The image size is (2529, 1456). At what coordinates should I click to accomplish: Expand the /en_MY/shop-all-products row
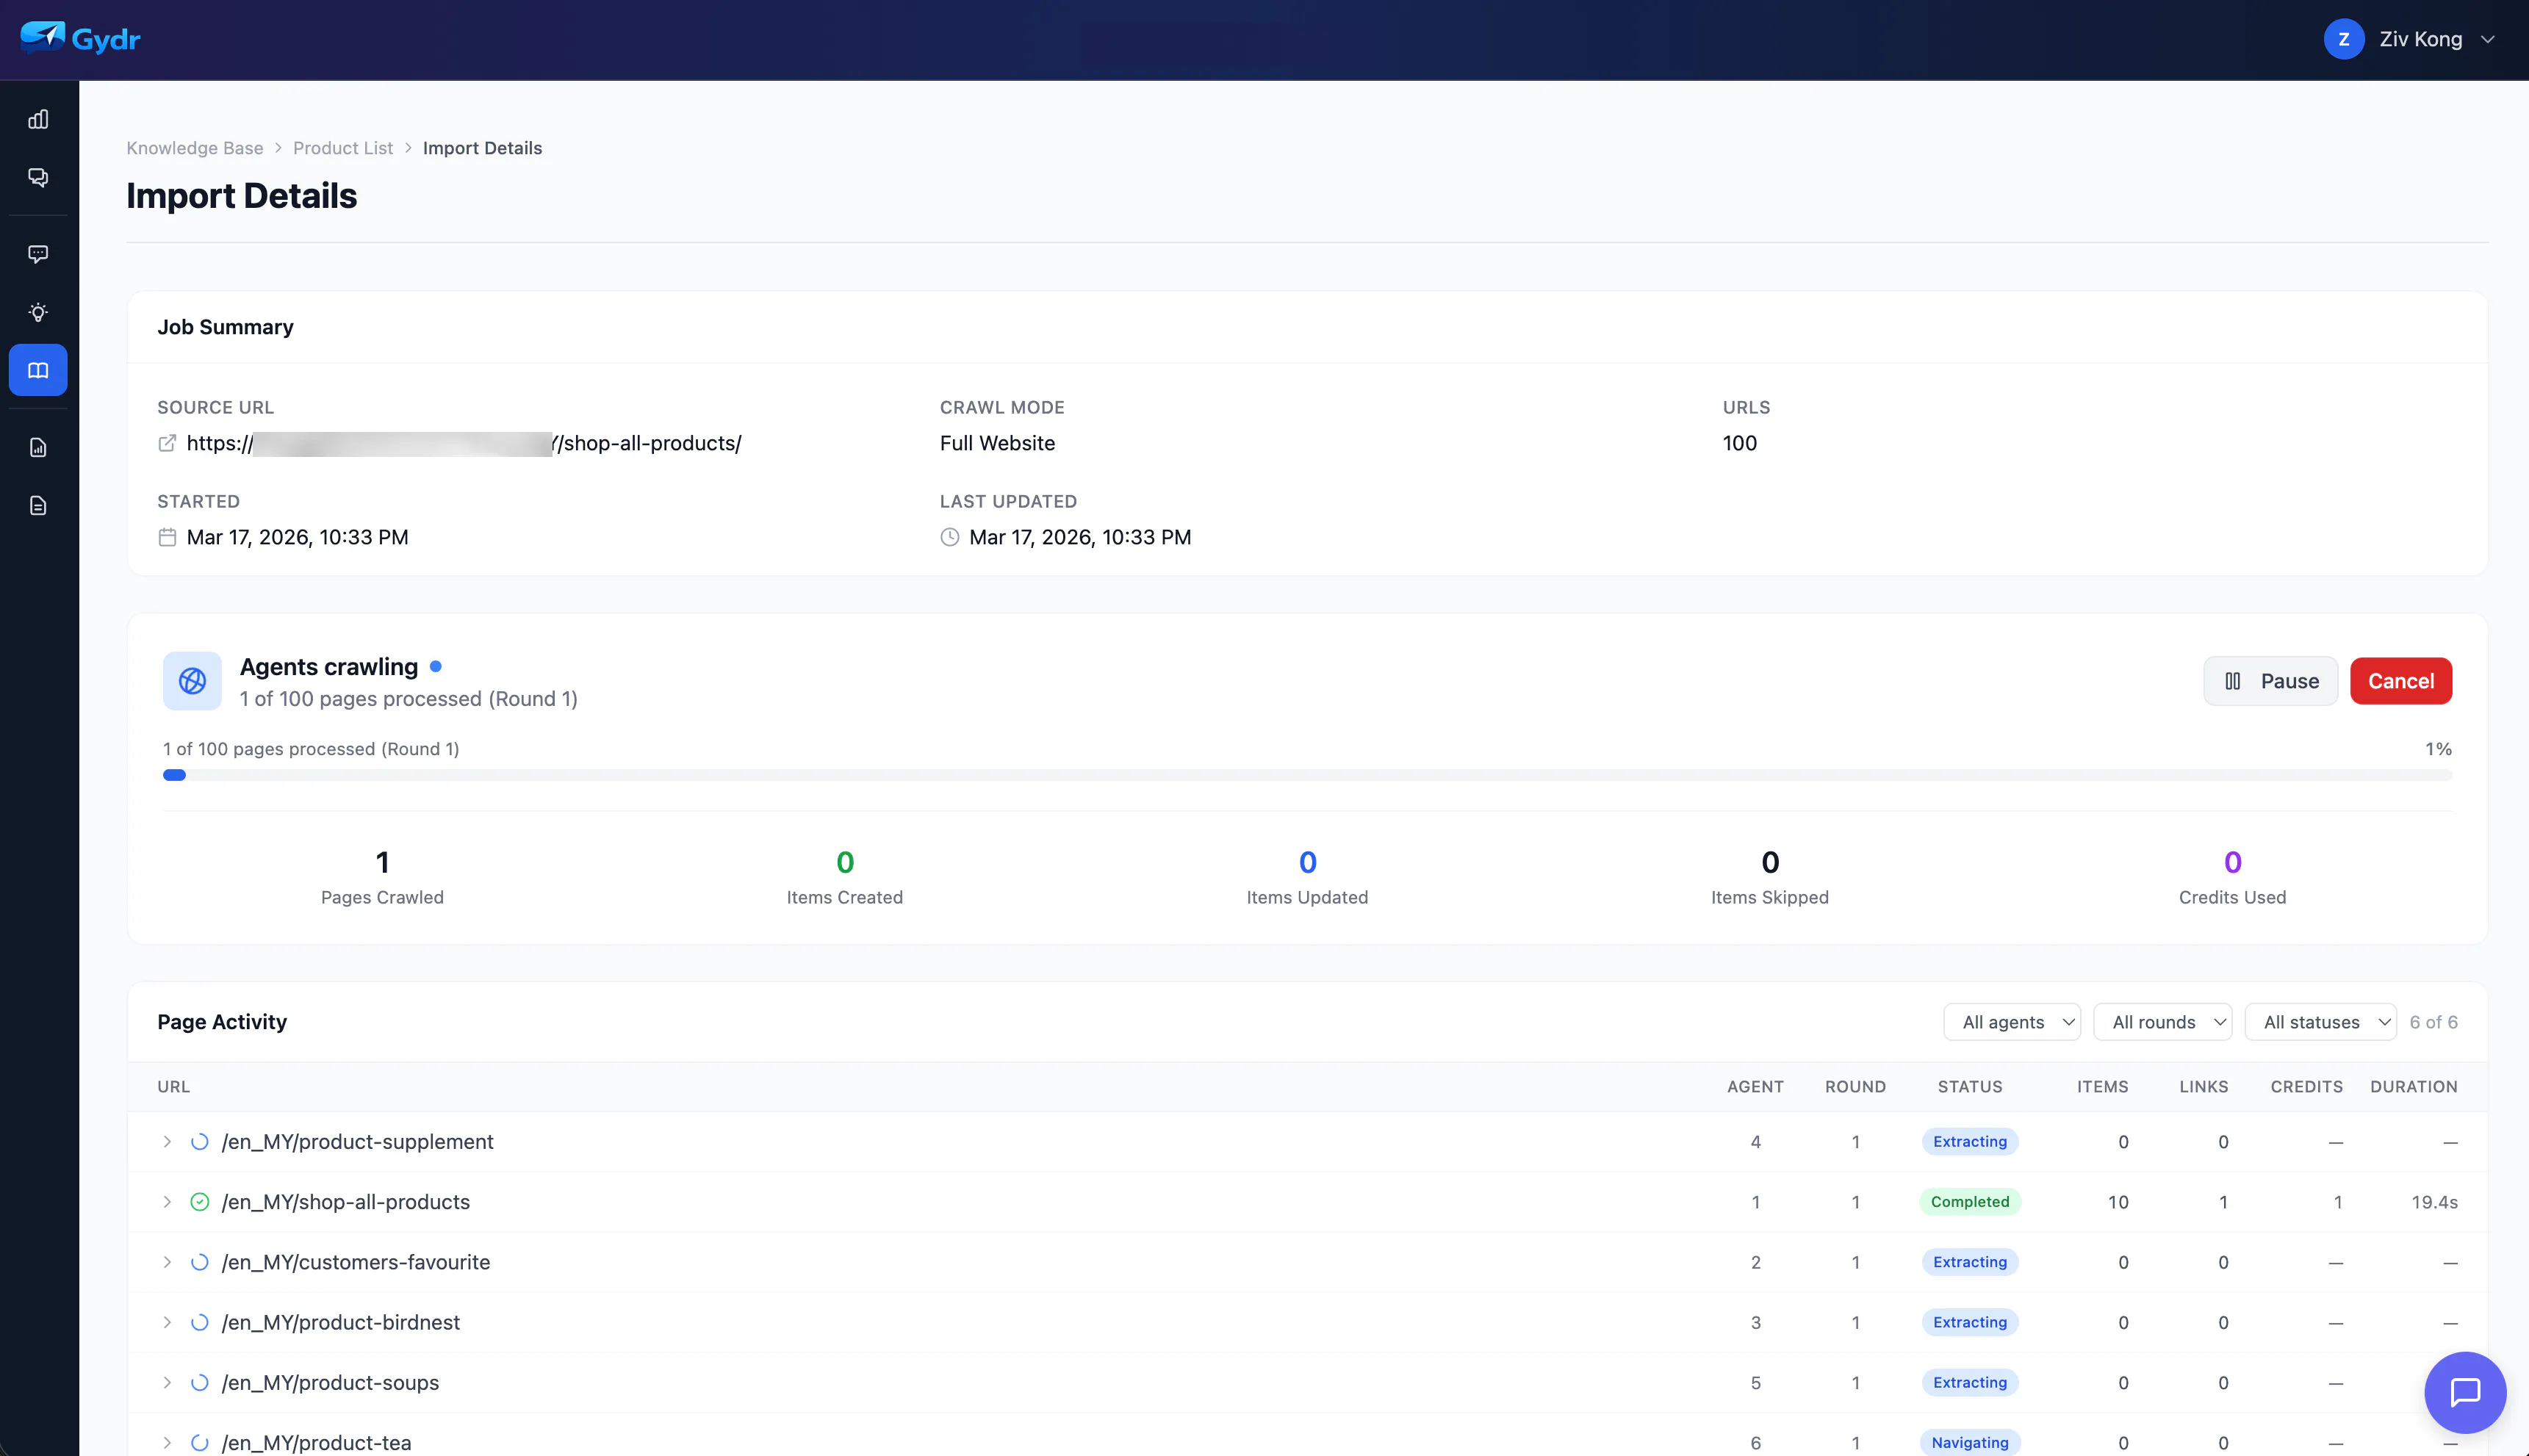(x=167, y=1202)
